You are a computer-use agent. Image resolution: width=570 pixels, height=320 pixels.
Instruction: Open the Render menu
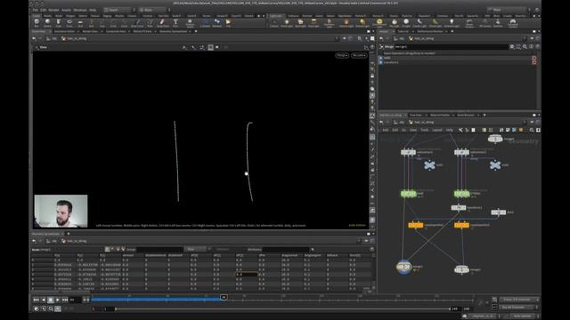[53, 10]
